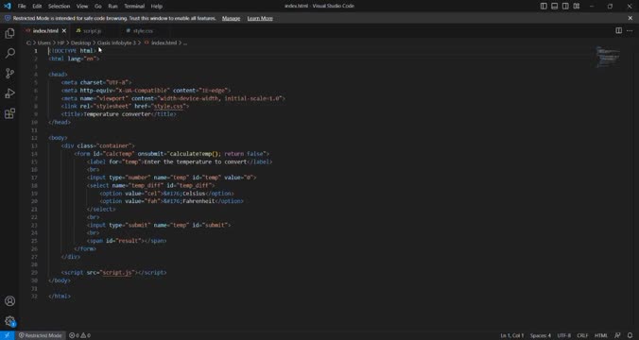Open the HTML language mode selector
This screenshot has height=340, width=639.
600,335
